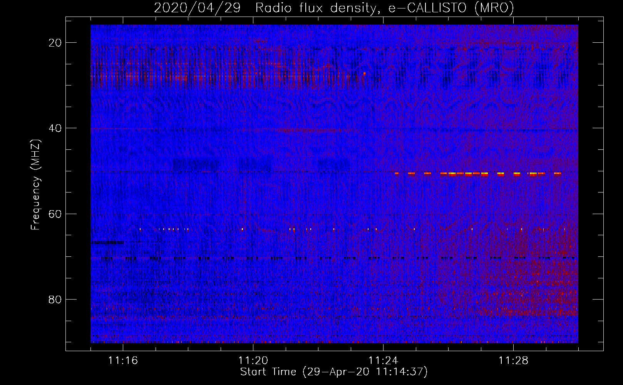Click the orange spot near 27 MHz at 11:23

(x=364, y=73)
